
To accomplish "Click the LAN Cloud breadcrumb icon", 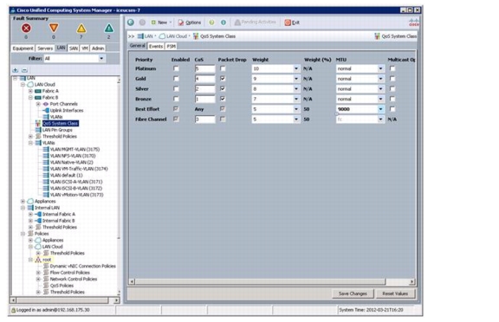I will click(162, 36).
